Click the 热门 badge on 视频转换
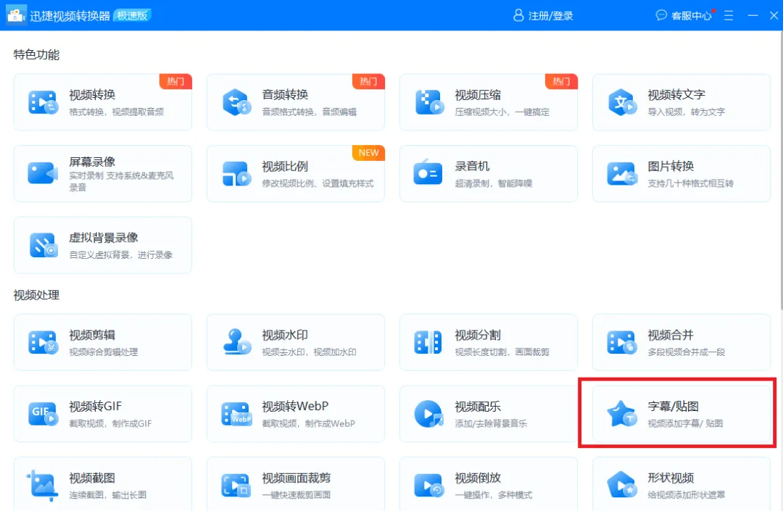Screen dimensions: 783x511 [175, 81]
